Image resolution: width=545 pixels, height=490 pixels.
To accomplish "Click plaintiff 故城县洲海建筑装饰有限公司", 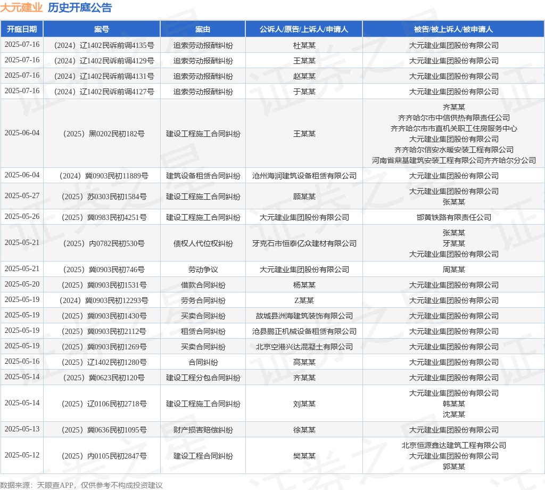I will point(304,316).
